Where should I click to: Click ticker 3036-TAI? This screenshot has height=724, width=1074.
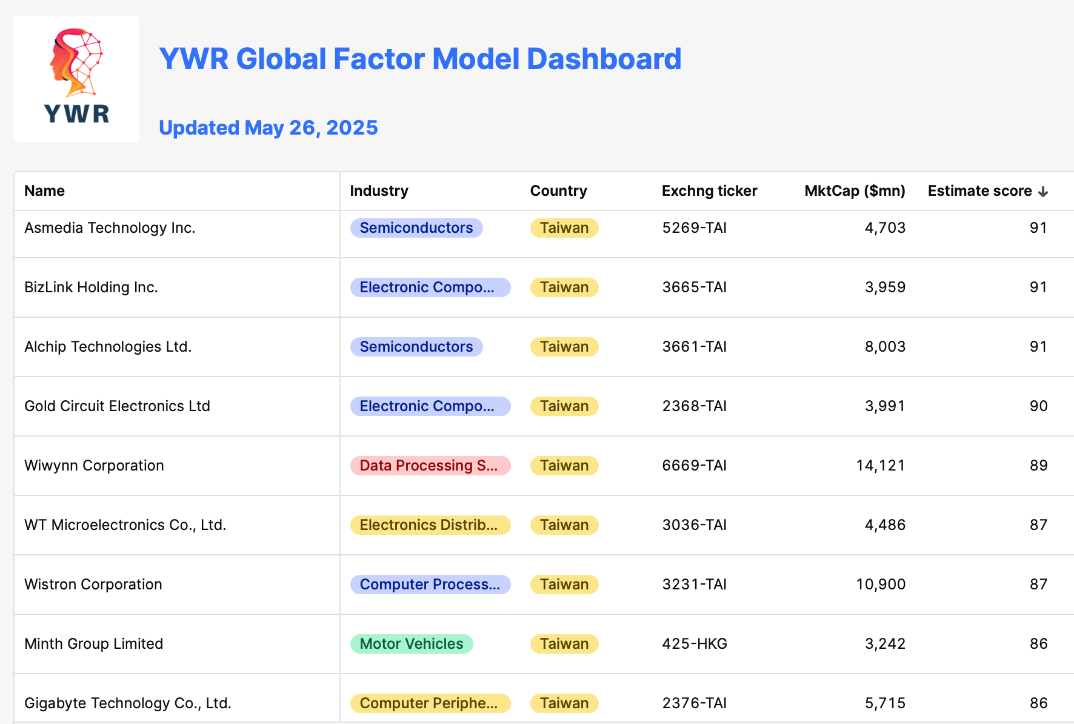[695, 525]
